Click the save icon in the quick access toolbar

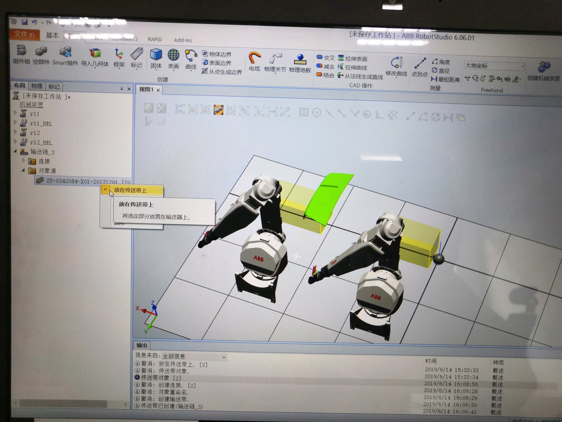pos(25,22)
